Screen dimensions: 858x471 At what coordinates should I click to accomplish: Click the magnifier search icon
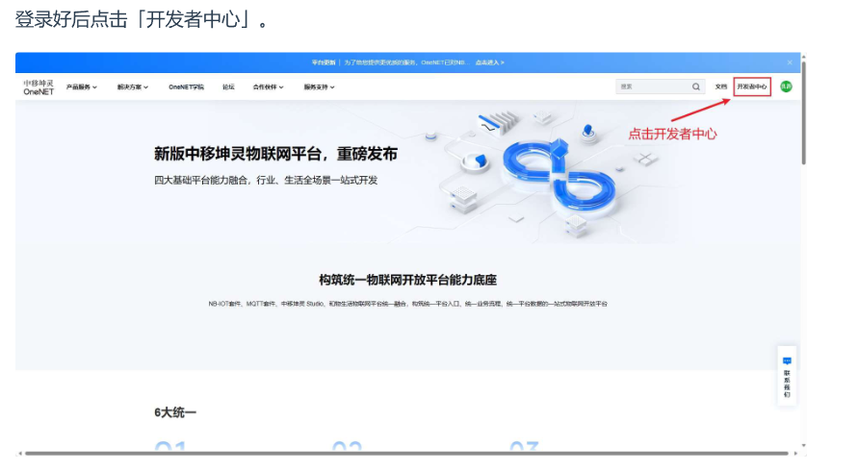[x=696, y=87]
